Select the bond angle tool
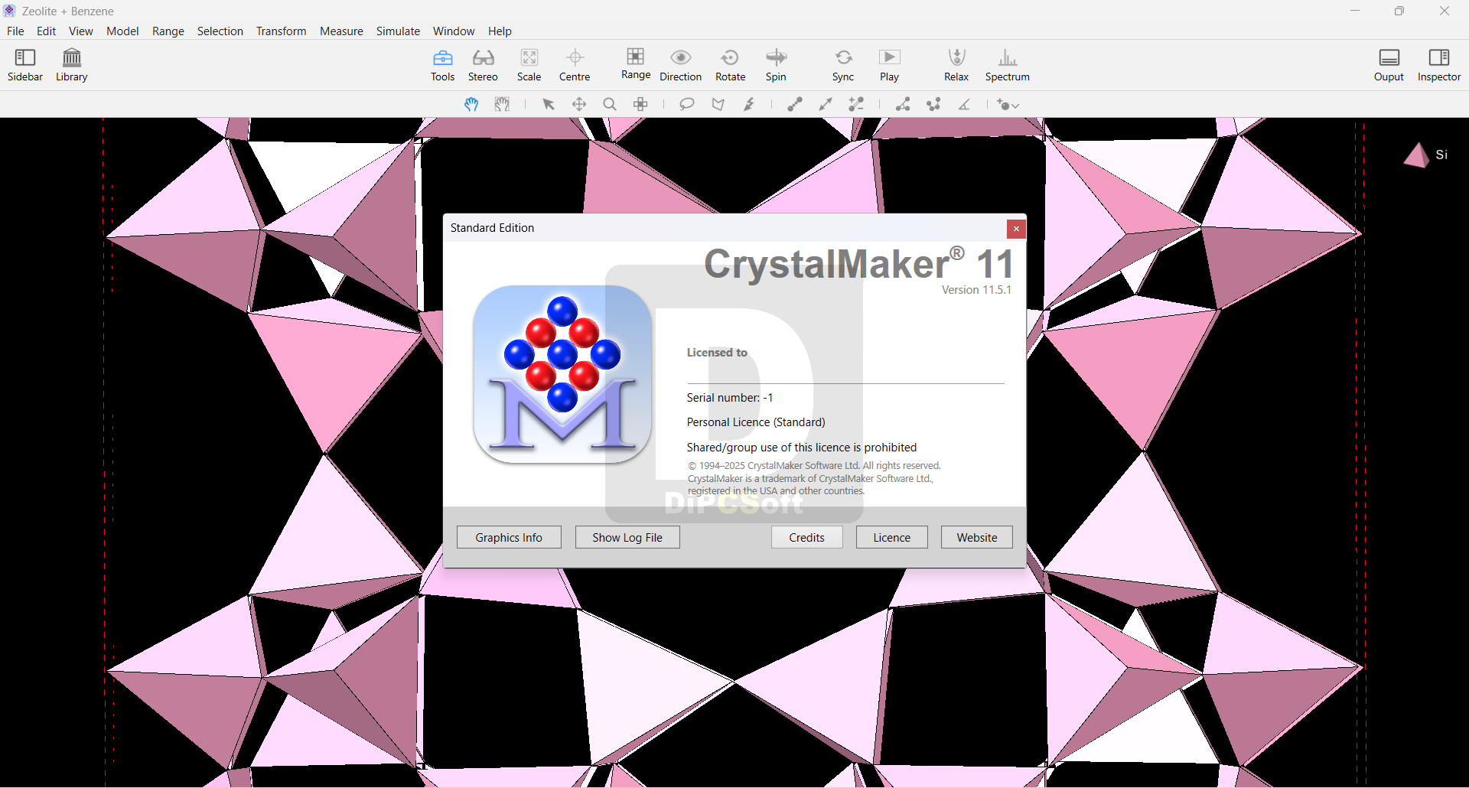The height and width of the screenshot is (788, 1469). [x=903, y=104]
